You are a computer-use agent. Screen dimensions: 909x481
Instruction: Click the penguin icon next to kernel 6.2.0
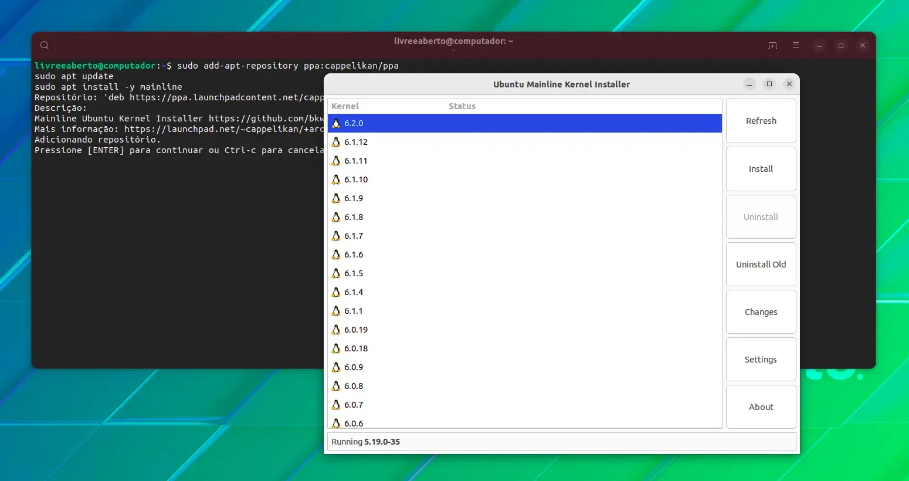tap(336, 123)
